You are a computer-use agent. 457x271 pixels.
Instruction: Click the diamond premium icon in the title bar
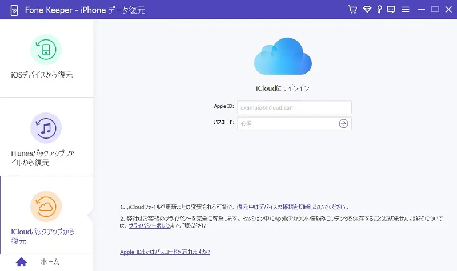pos(367,10)
